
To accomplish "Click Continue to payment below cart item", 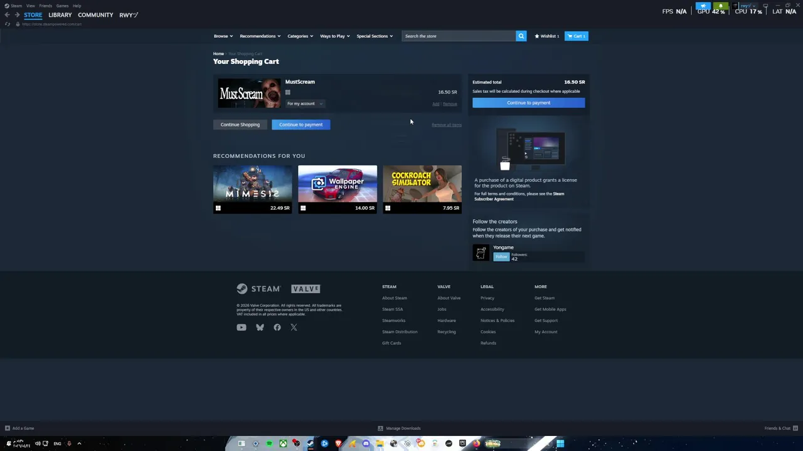I will [301, 124].
